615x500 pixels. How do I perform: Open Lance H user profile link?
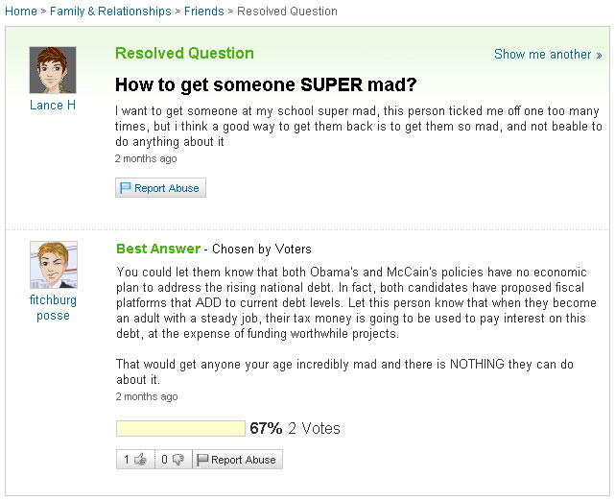[53, 106]
